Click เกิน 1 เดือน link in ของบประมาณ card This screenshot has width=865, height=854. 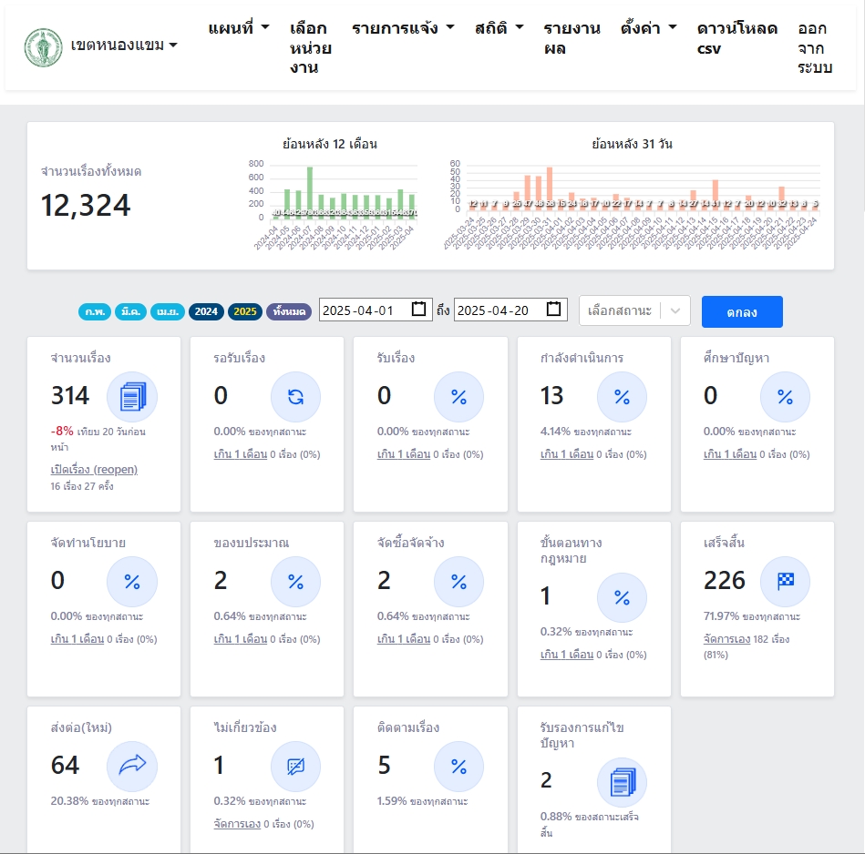pos(240,639)
